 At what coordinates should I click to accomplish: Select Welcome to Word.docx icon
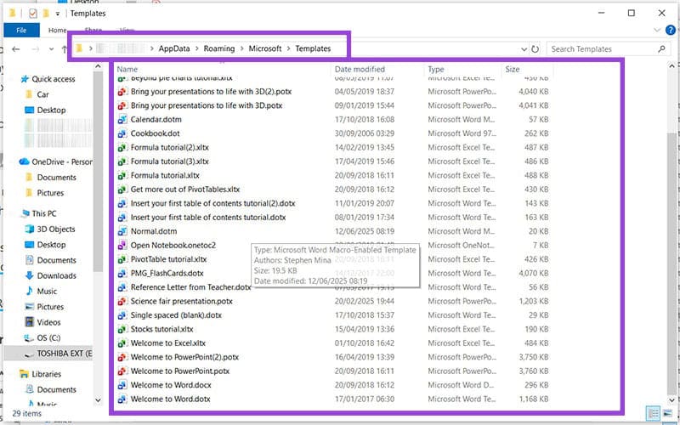[122, 385]
